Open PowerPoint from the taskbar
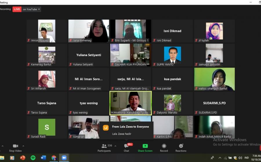Screen dimensions: 261x162 tap(23, 158)
